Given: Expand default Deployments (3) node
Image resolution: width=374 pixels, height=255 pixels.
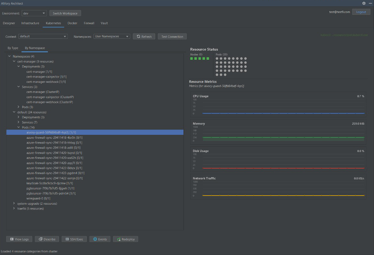Looking at the screenshot, I should [19, 117].
